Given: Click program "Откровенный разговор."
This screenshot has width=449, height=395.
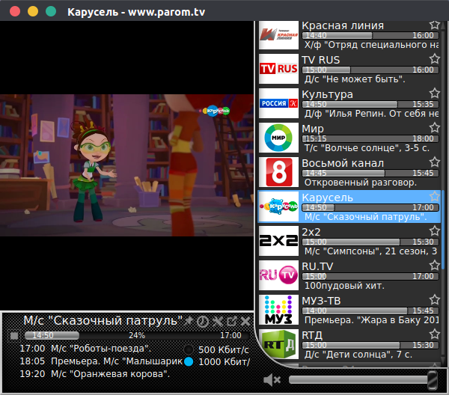Looking at the screenshot, I should click(x=361, y=183).
